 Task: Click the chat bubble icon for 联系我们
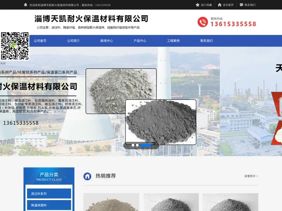coord(241,5)
